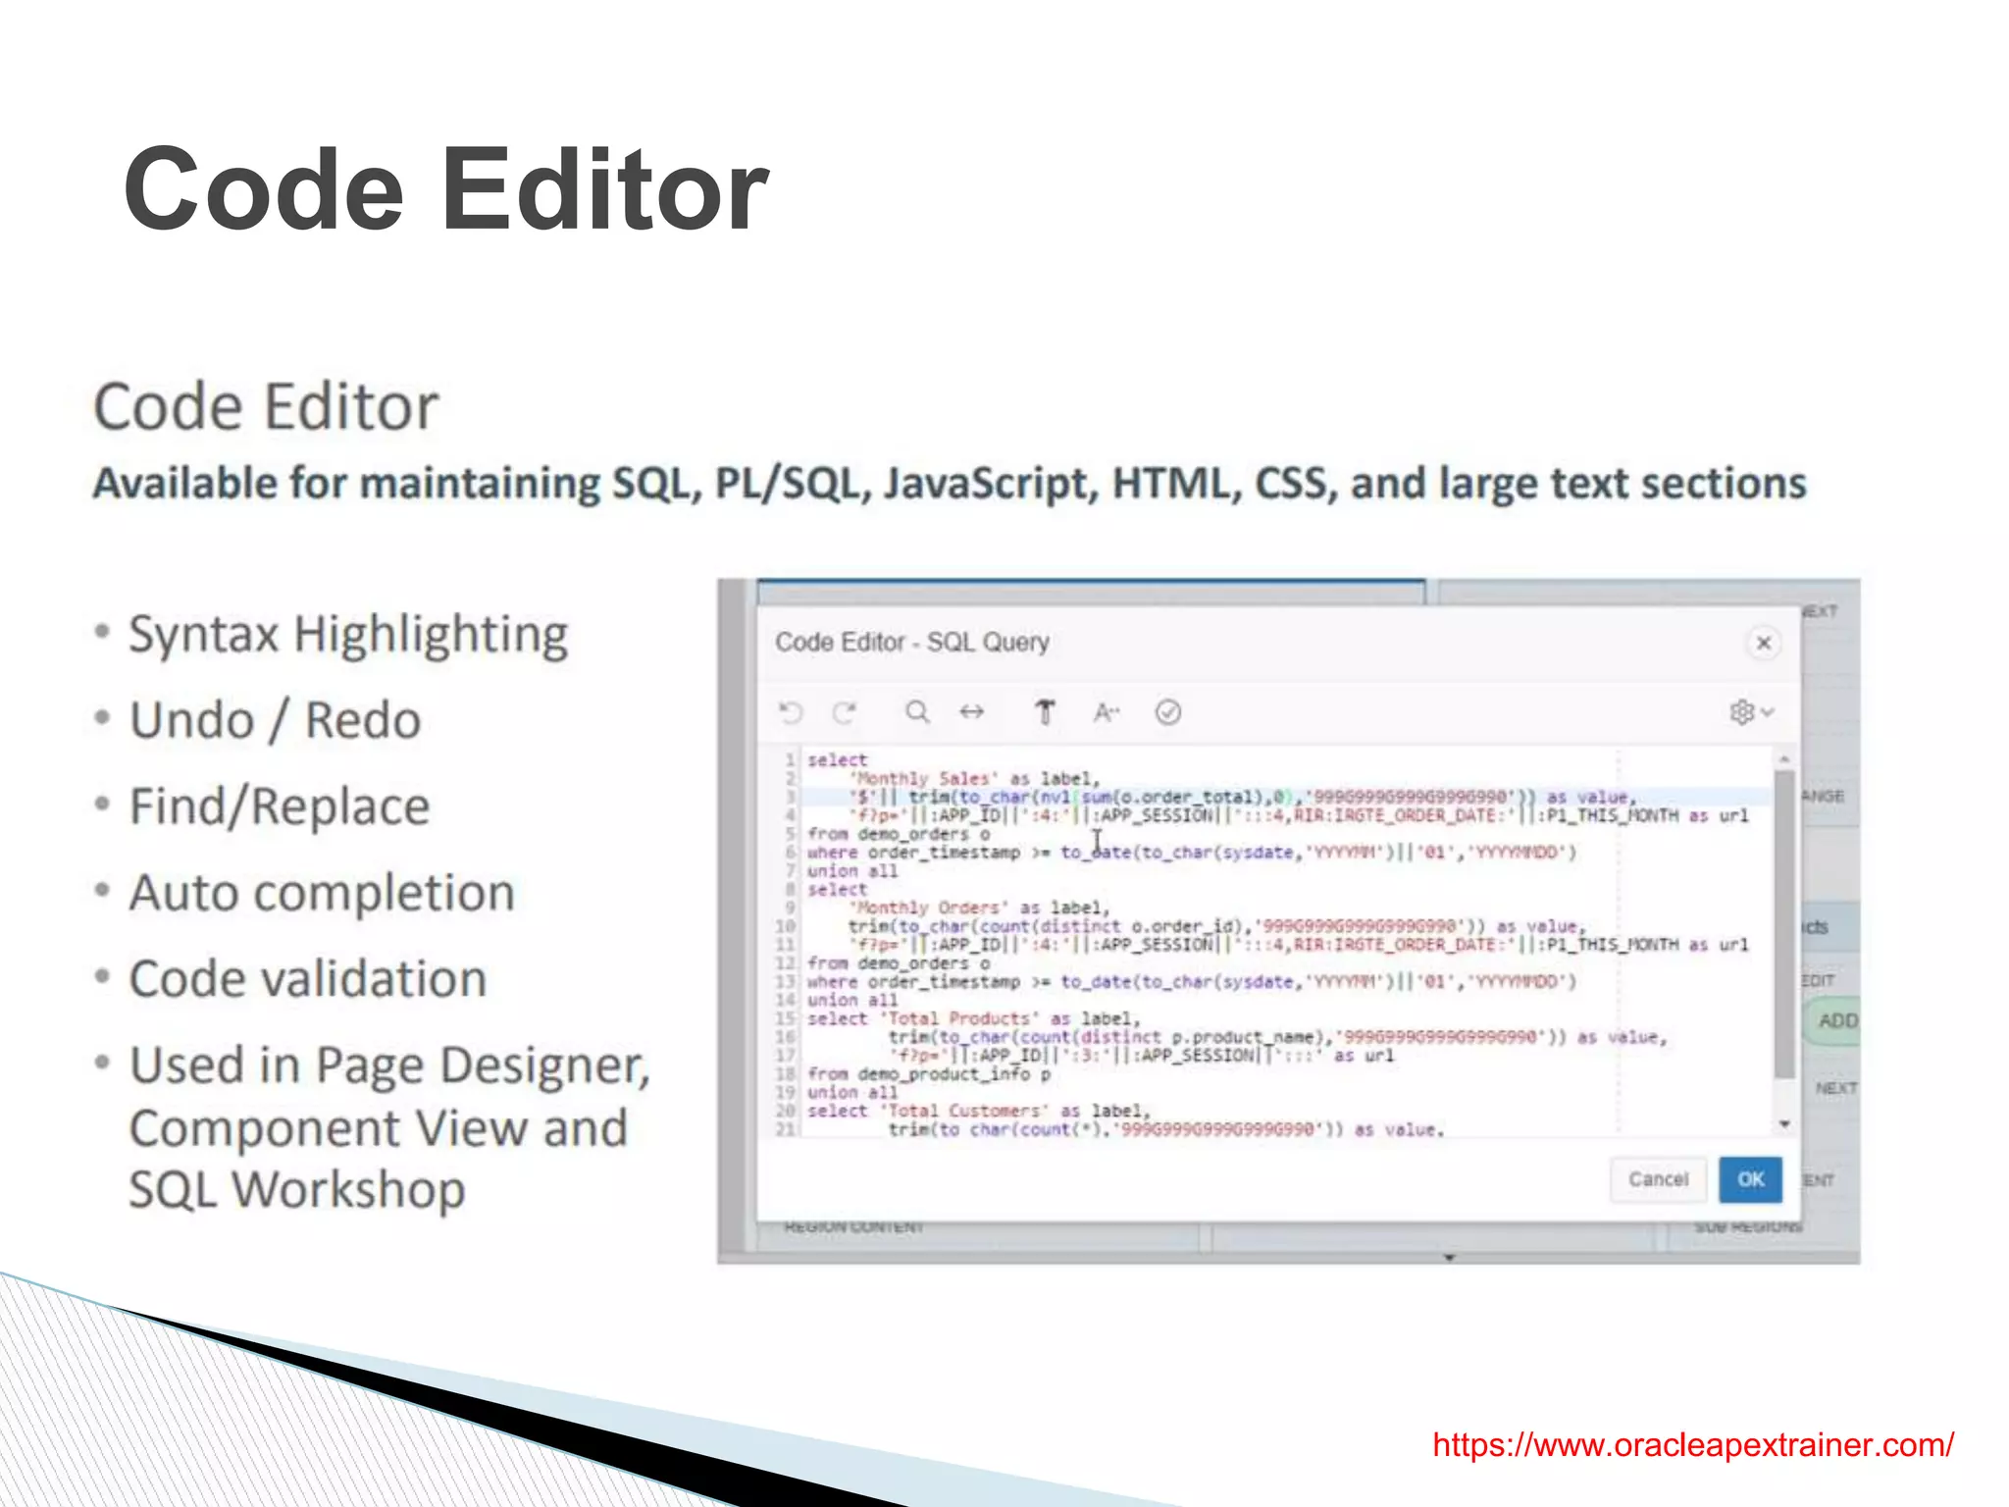2009x1507 pixels.
Task: Validate code with the checkmark circle icon
Action: point(1167,712)
